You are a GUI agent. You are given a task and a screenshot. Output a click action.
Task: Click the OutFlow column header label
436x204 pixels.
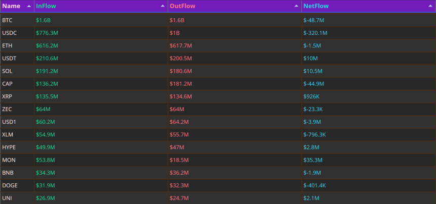click(183, 6)
